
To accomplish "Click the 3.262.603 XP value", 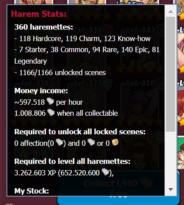I will click(x=35, y=173).
